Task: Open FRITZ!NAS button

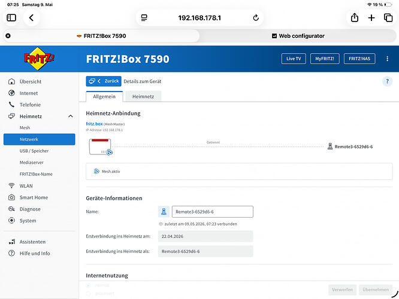Action: pyautogui.click(x=359, y=59)
